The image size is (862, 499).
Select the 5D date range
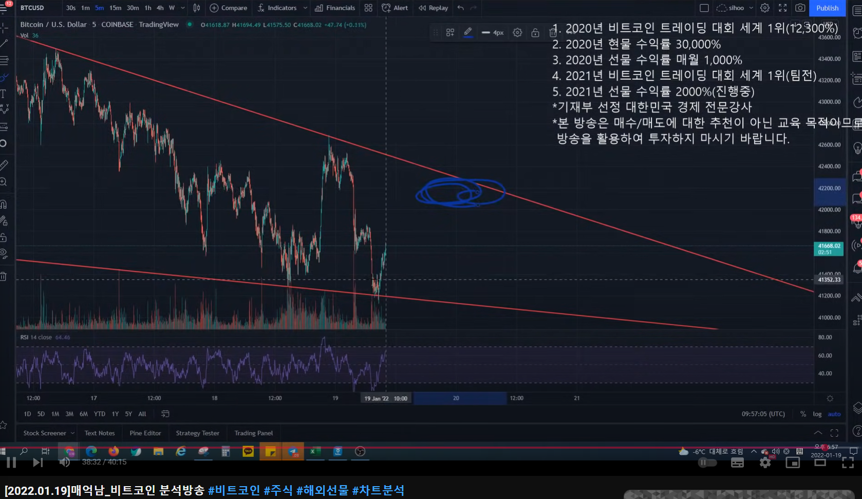click(41, 414)
